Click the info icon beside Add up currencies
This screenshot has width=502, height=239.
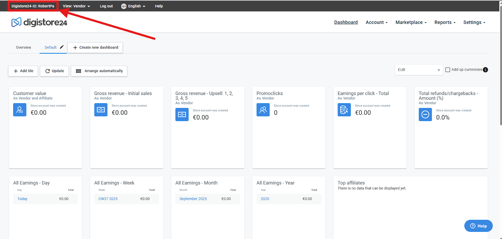coord(485,70)
